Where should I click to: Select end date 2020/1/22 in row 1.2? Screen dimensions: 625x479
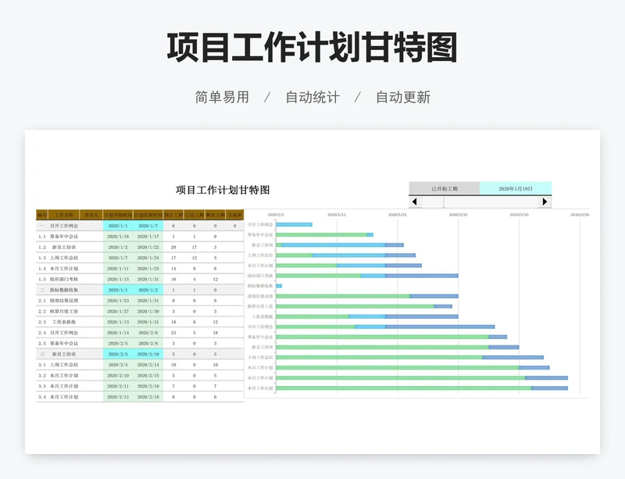(x=148, y=247)
